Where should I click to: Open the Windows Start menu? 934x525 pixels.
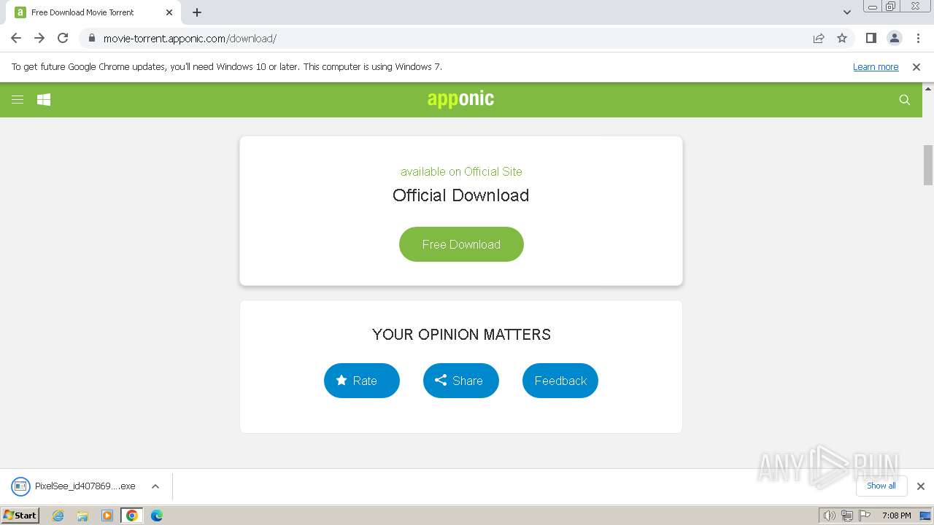point(20,516)
